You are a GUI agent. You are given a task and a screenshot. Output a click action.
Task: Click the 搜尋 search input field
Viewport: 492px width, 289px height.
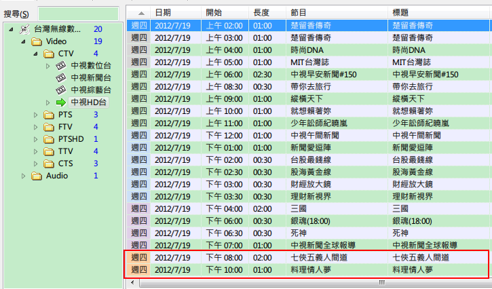tap(78, 14)
